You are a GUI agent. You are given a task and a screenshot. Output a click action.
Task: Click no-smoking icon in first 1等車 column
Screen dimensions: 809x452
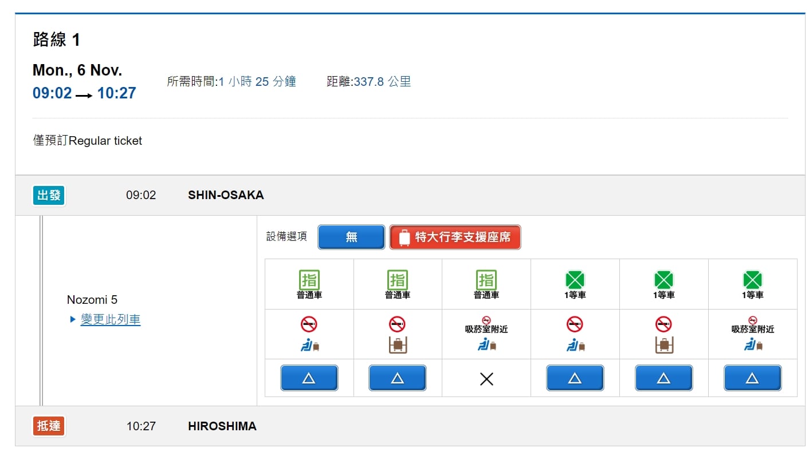[575, 324]
